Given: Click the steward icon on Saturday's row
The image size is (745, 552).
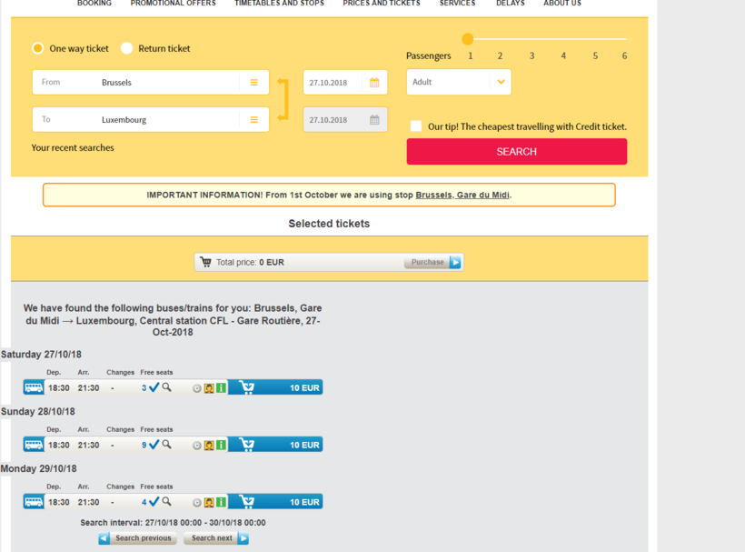Looking at the screenshot, I should [209, 388].
